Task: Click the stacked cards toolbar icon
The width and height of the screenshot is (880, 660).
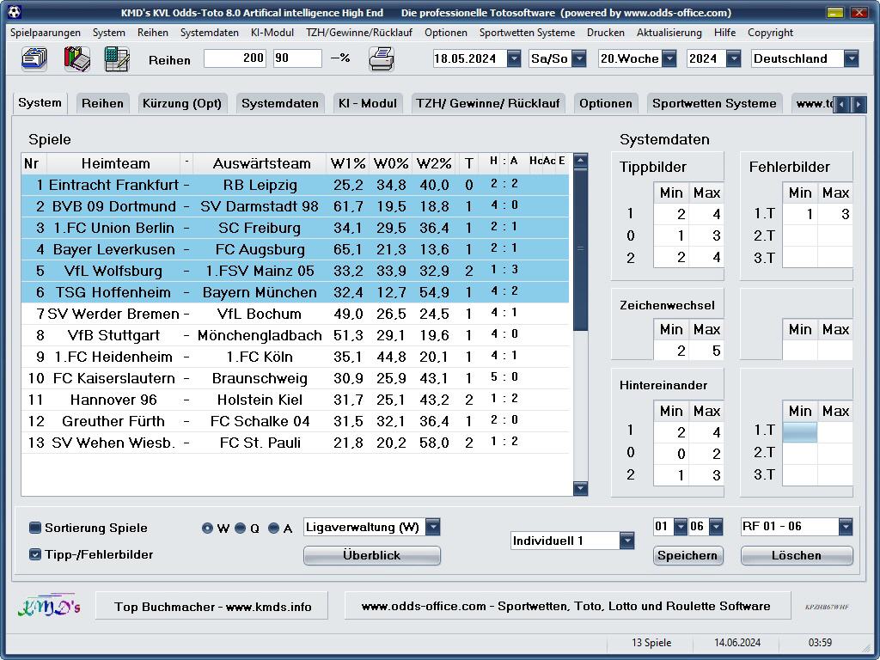Action: tap(34, 59)
